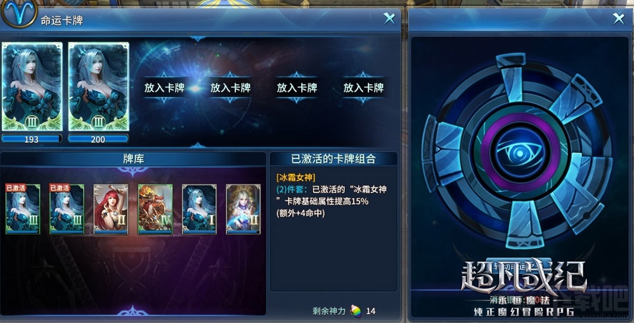The height and width of the screenshot is (323, 634).
Task: Click the 193 progress bar under first card
Action: (x=32, y=139)
